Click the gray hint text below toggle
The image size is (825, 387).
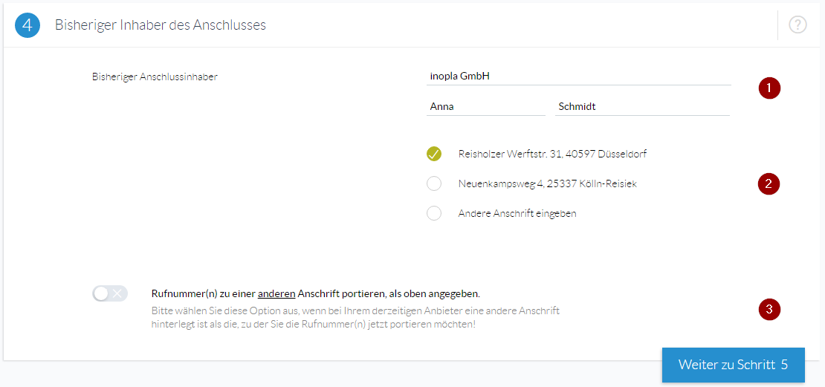[355, 318]
